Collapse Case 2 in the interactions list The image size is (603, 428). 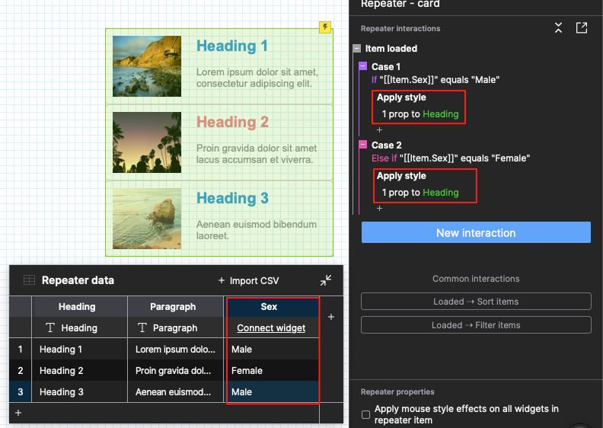(363, 145)
